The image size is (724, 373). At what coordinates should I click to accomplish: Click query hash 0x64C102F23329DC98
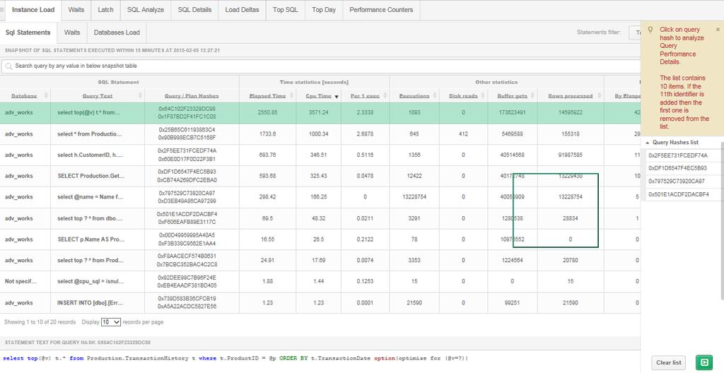187,109
